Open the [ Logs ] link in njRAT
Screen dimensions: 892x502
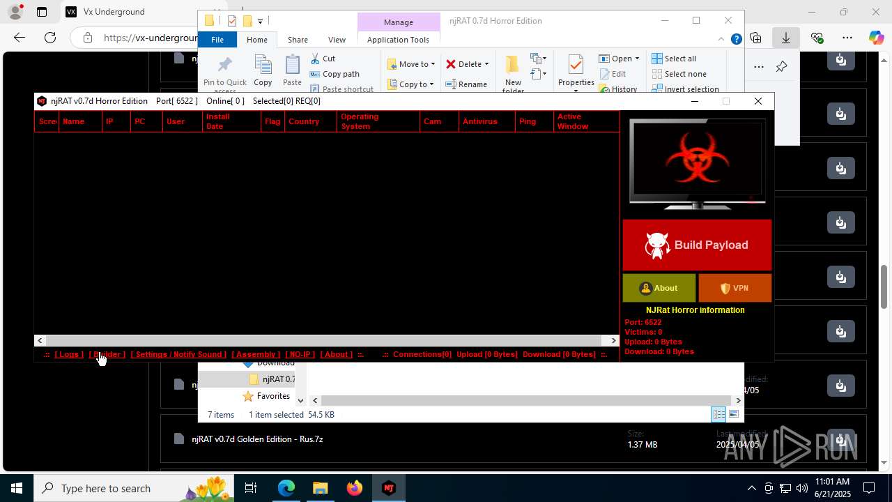69,354
